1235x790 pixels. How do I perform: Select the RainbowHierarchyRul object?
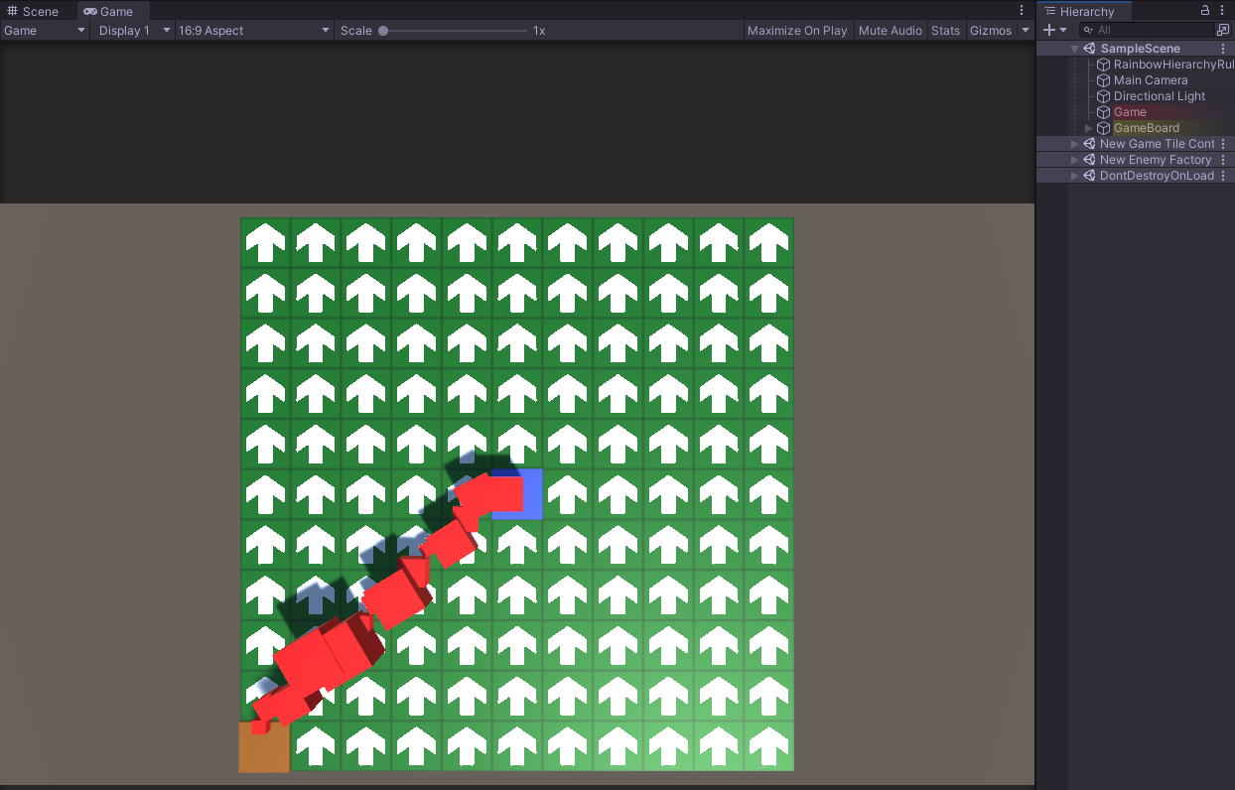tap(1173, 65)
